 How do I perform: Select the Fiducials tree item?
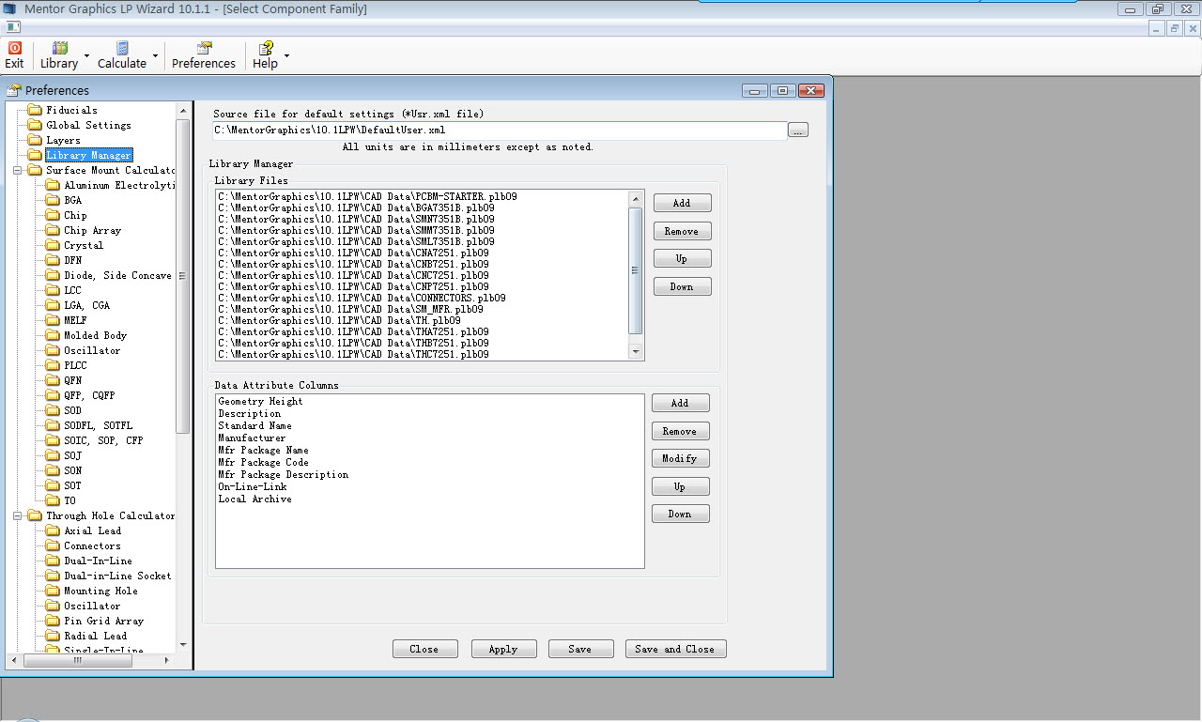click(71, 110)
